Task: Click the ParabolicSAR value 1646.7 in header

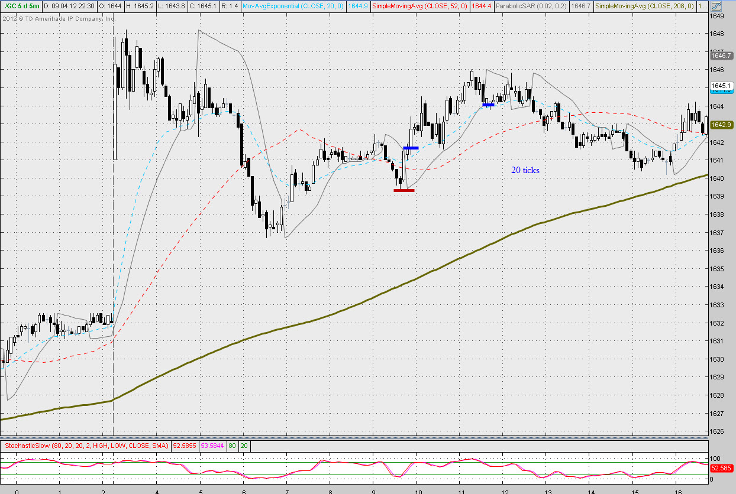Action: tap(582, 6)
